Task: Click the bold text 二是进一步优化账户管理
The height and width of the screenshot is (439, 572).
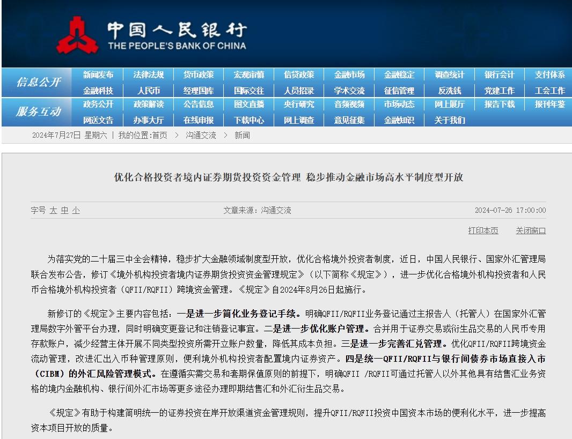Action: (317, 329)
